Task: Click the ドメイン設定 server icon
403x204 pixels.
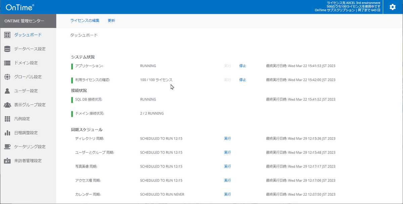Action: (7, 63)
